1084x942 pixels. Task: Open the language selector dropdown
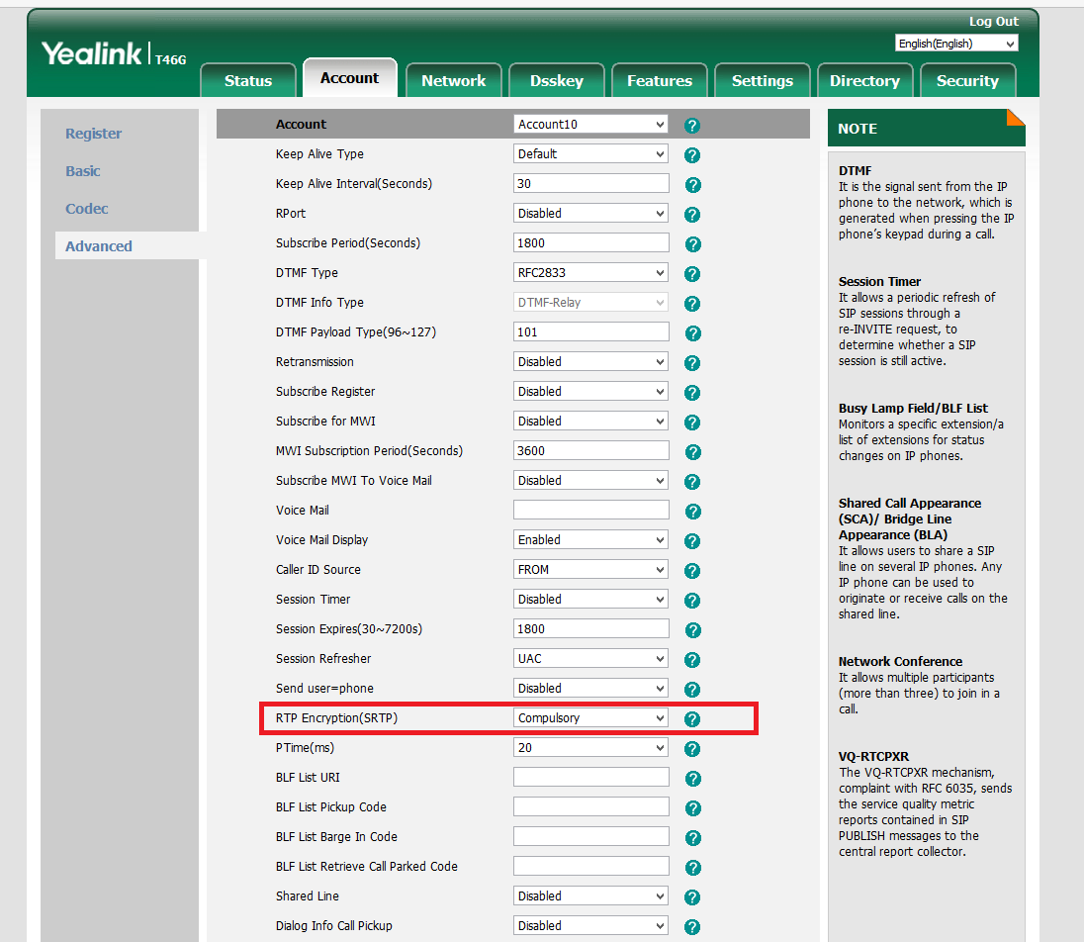[x=955, y=44]
